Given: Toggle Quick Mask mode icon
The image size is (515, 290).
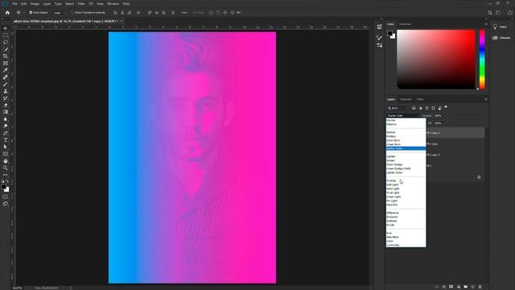Looking at the screenshot, I should 6,197.
